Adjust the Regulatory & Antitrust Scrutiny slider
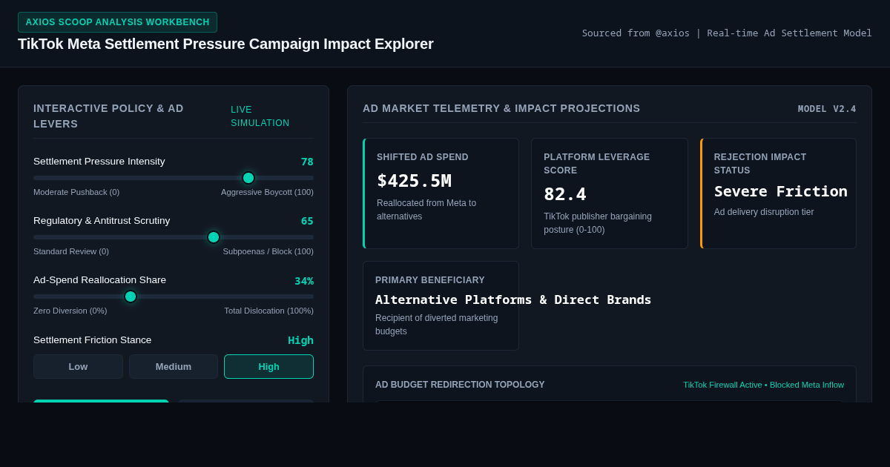 pyautogui.click(x=174, y=237)
